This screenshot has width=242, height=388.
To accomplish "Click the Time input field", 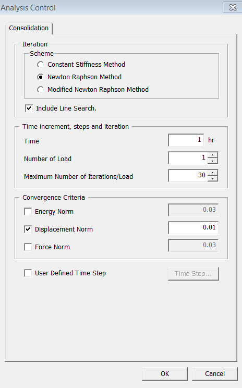I will coord(186,140).
